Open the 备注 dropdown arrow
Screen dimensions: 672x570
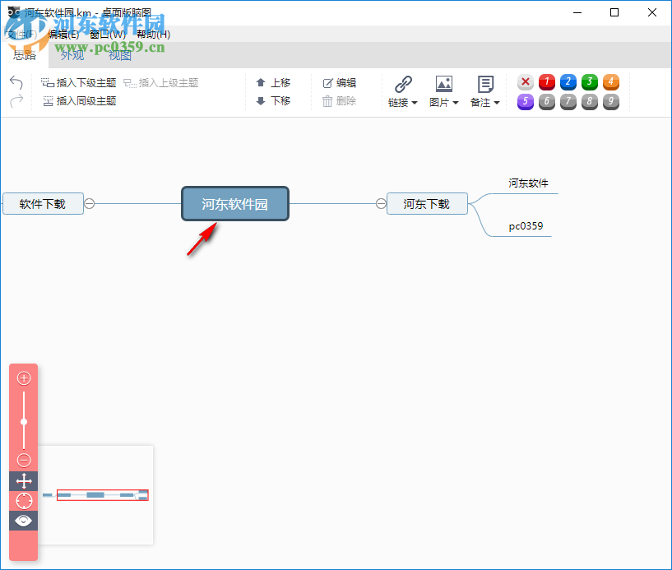[497, 103]
